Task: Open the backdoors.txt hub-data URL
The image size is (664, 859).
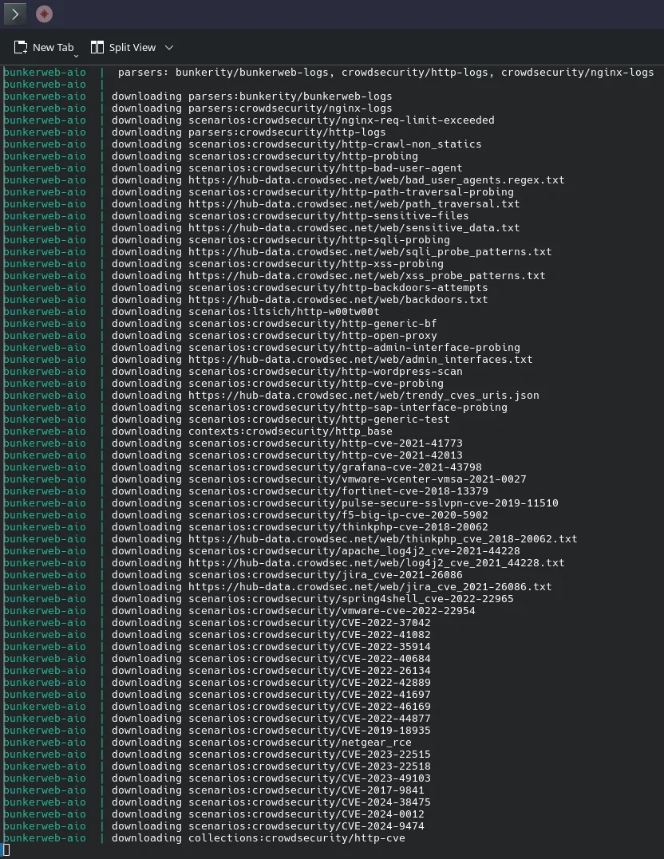Action: click(x=338, y=300)
